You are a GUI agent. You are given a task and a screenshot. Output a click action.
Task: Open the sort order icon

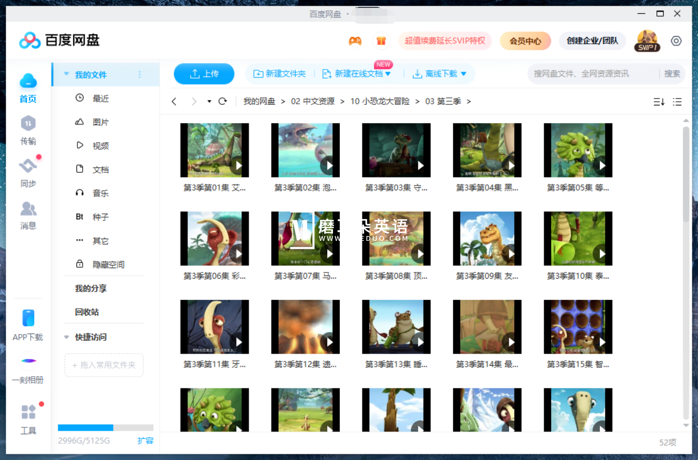[658, 102]
